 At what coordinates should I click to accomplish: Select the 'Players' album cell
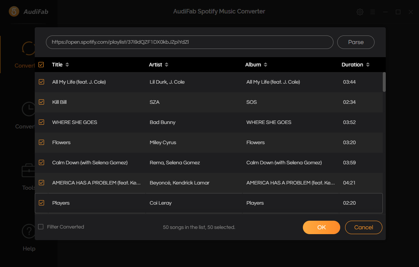pyautogui.click(x=255, y=203)
